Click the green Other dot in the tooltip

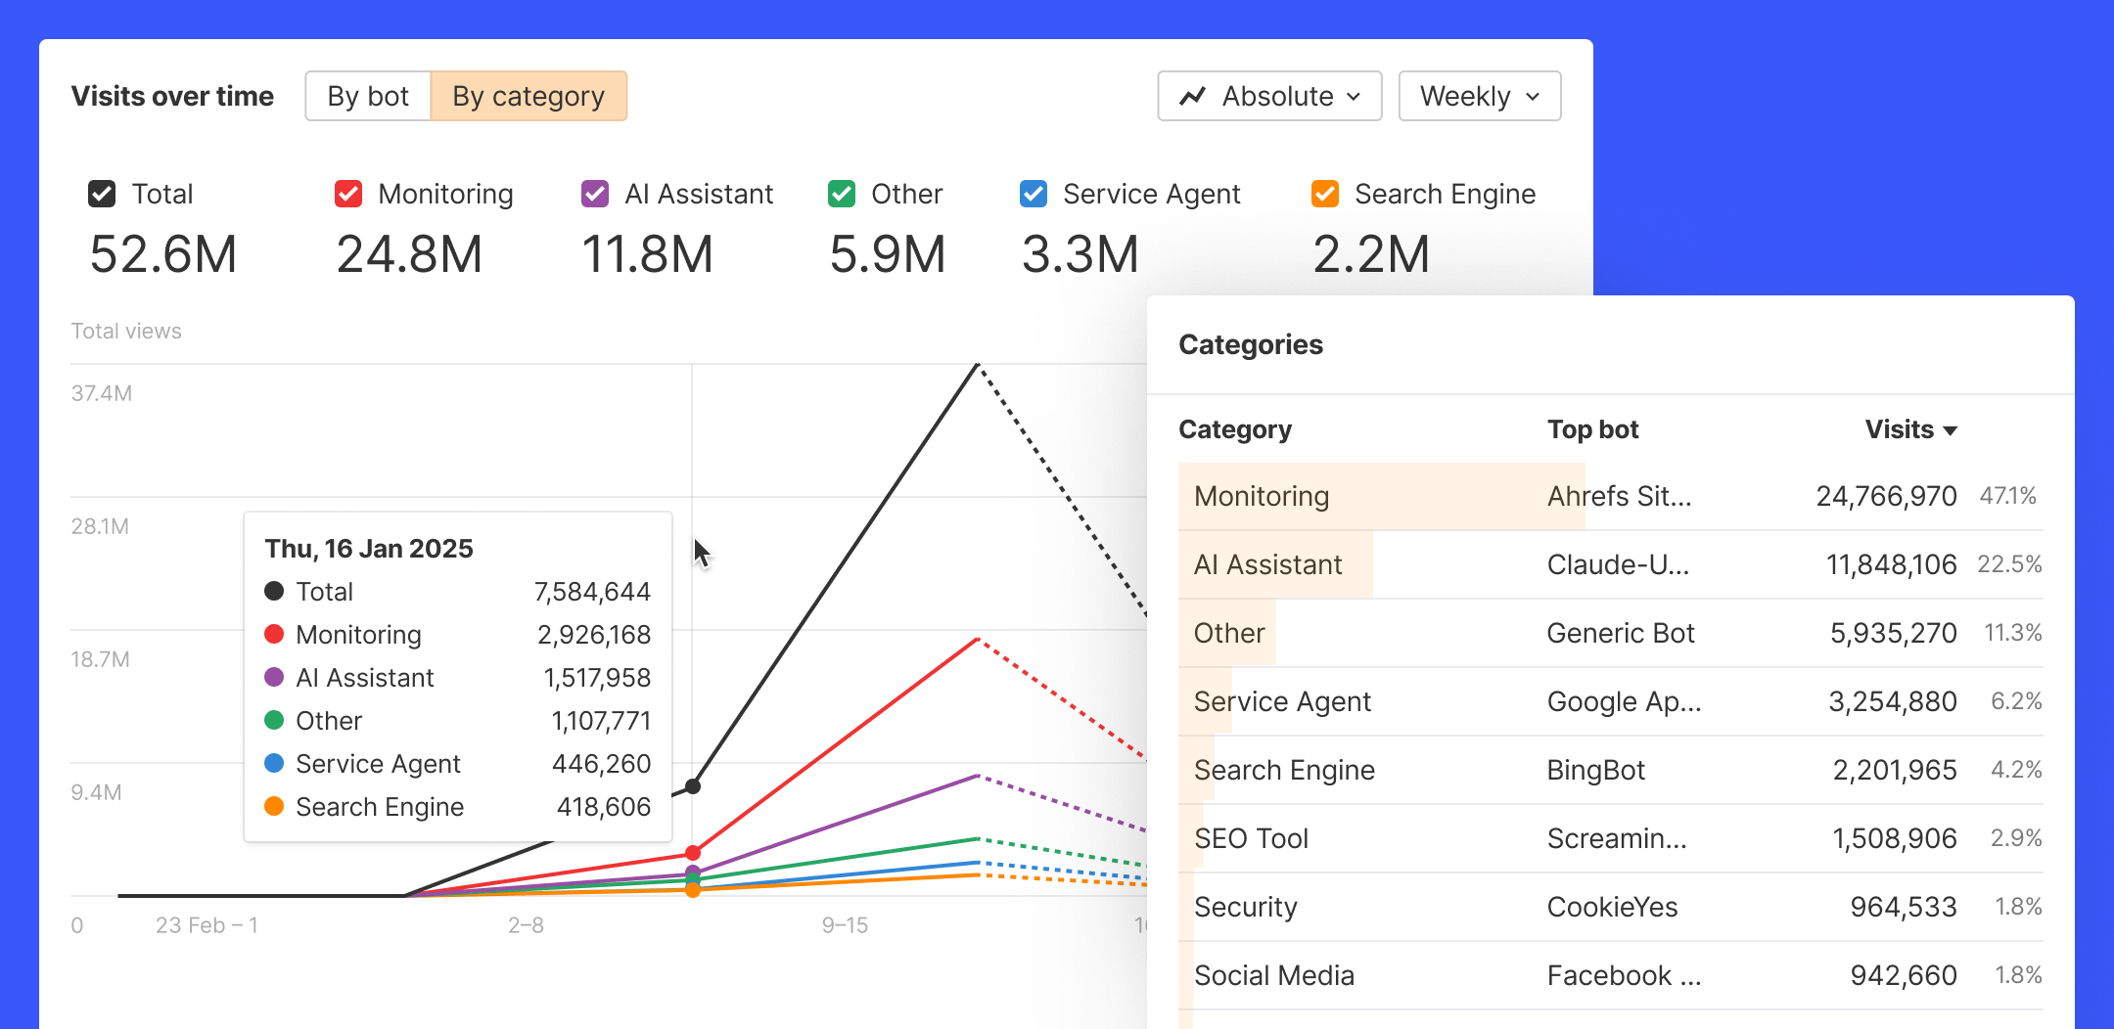272,721
